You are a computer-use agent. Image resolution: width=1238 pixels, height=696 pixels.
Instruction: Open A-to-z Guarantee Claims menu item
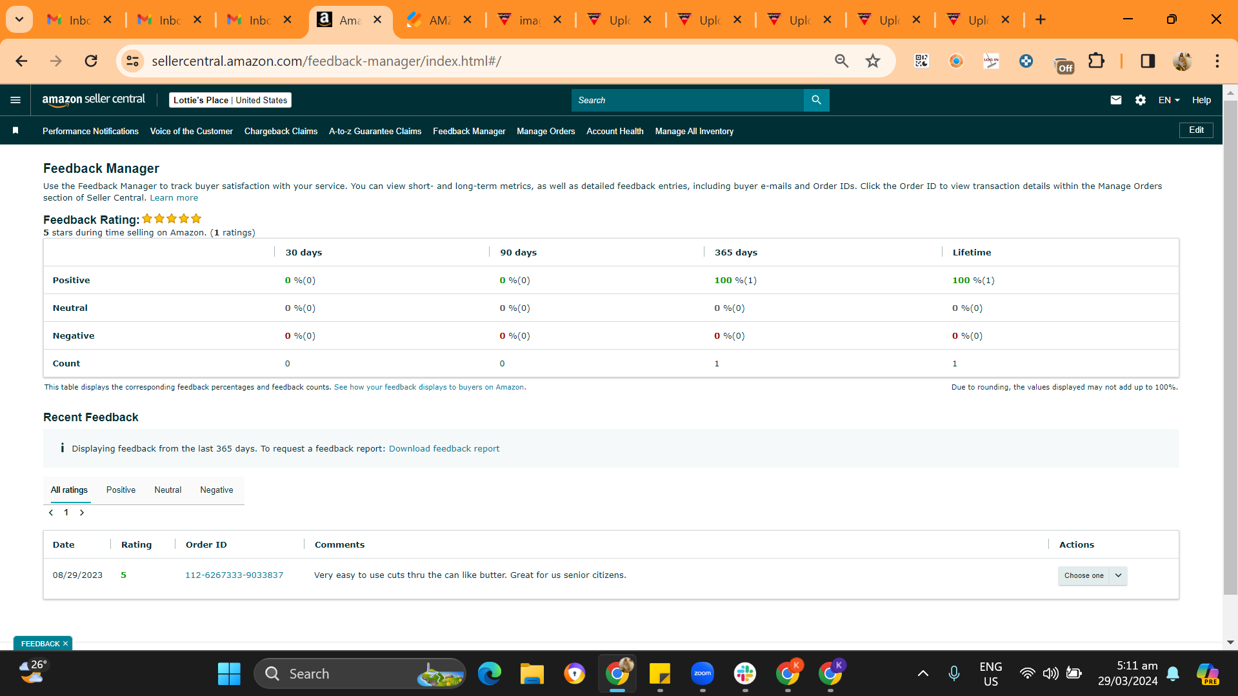(375, 131)
